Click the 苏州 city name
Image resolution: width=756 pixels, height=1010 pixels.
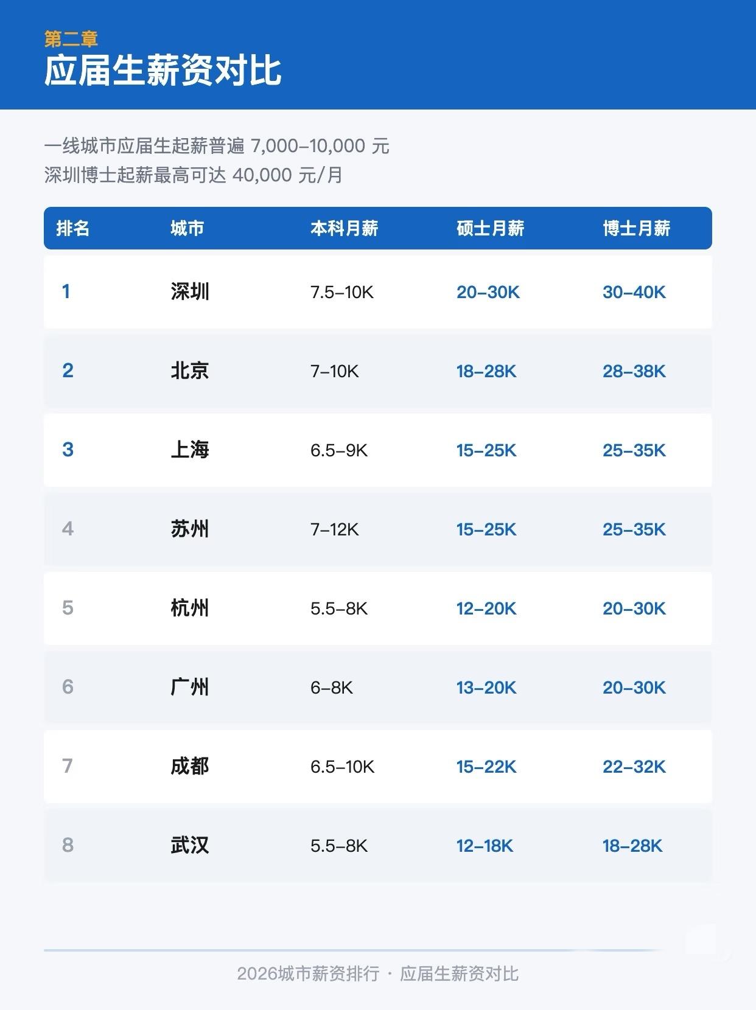pyautogui.click(x=190, y=529)
